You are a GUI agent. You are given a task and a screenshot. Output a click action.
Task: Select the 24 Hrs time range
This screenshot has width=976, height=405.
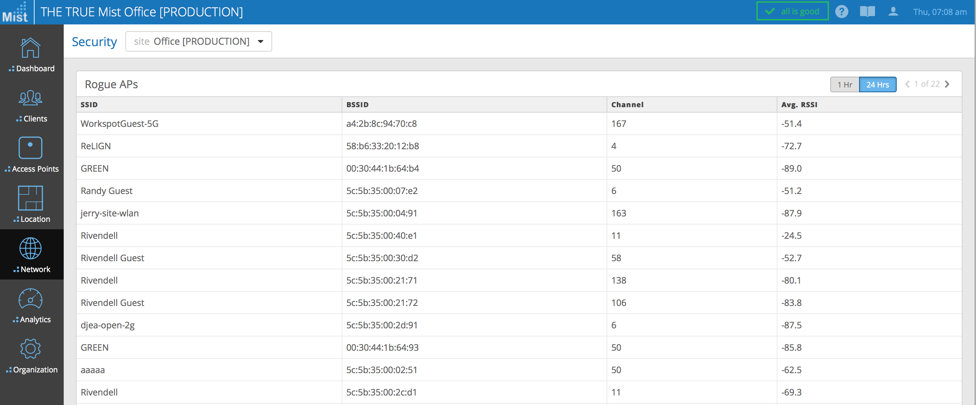pyautogui.click(x=877, y=84)
